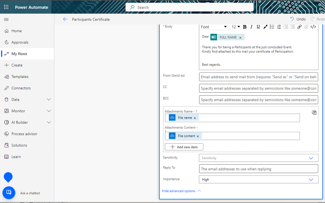
Task: Click the remove link icon
Action: 306,27
